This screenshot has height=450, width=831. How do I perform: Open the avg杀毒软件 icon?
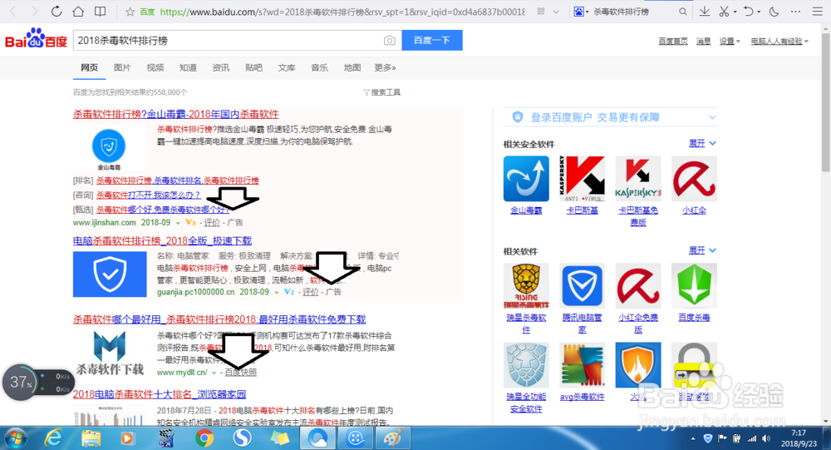(x=582, y=365)
